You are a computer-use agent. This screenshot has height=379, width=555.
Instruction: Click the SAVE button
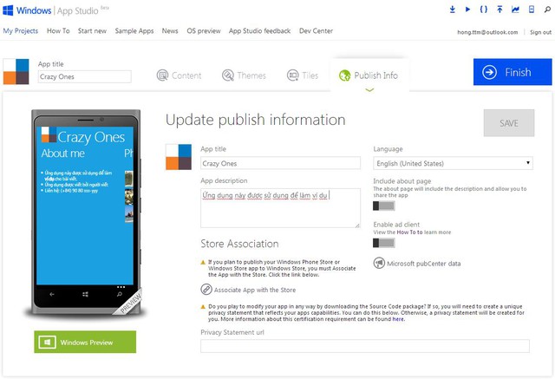click(x=509, y=123)
